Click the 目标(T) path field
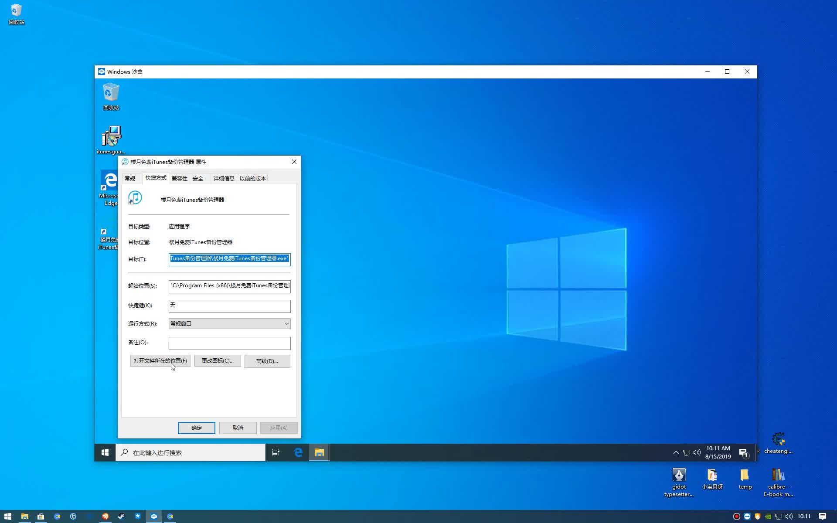The width and height of the screenshot is (837, 523). coord(229,259)
